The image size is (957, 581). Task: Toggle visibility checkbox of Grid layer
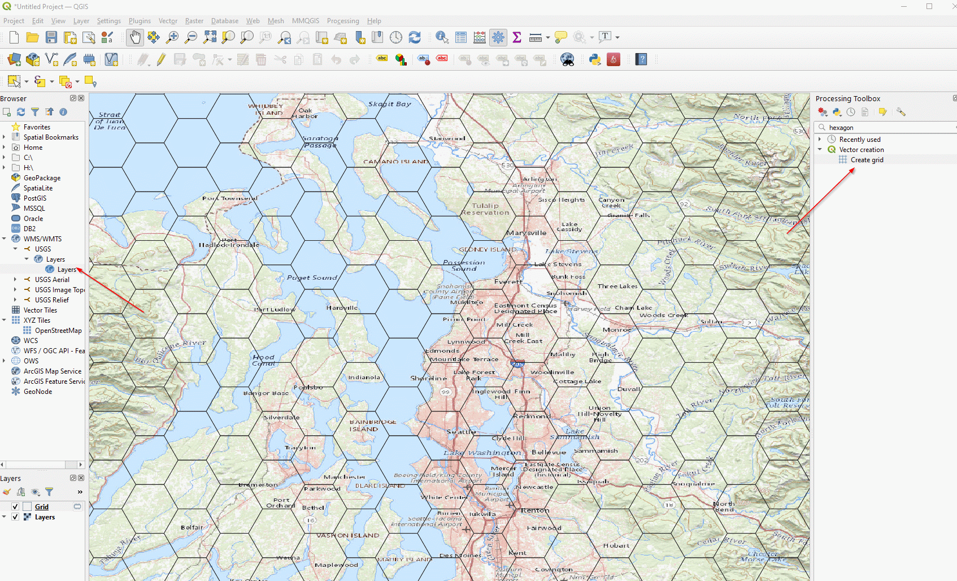tap(15, 507)
